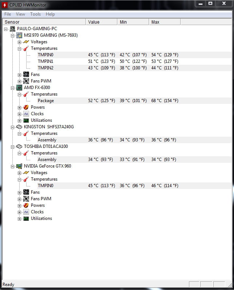Click the AMD FX-6300 Powers flame icon
This screenshot has width=234, height=290.
point(26,107)
